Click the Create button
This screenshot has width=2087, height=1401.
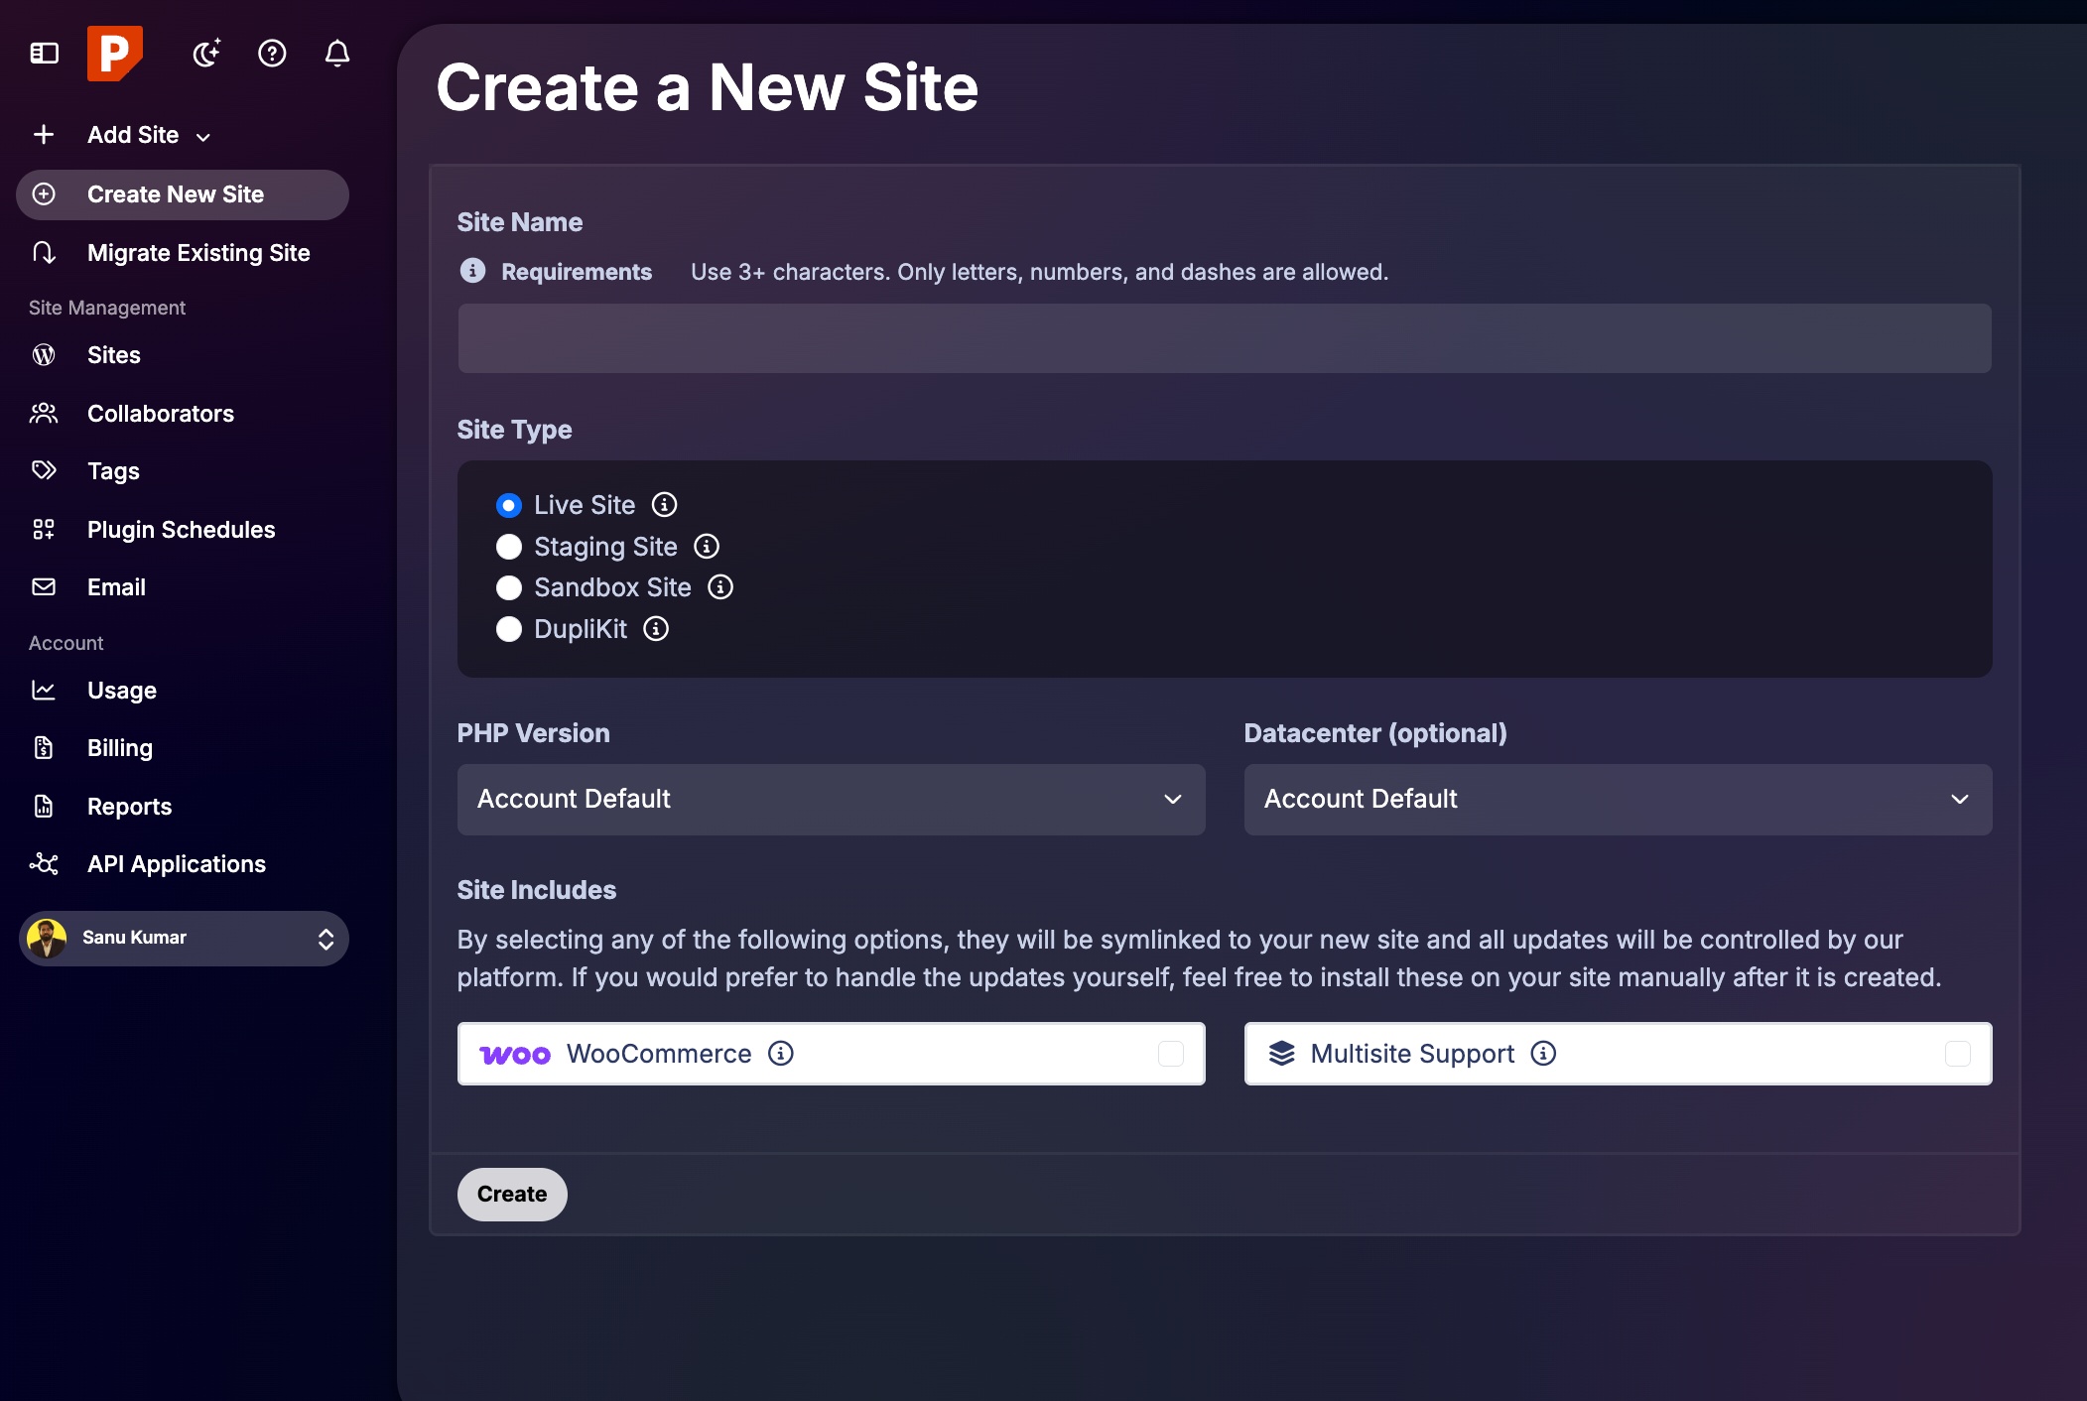(511, 1194)
